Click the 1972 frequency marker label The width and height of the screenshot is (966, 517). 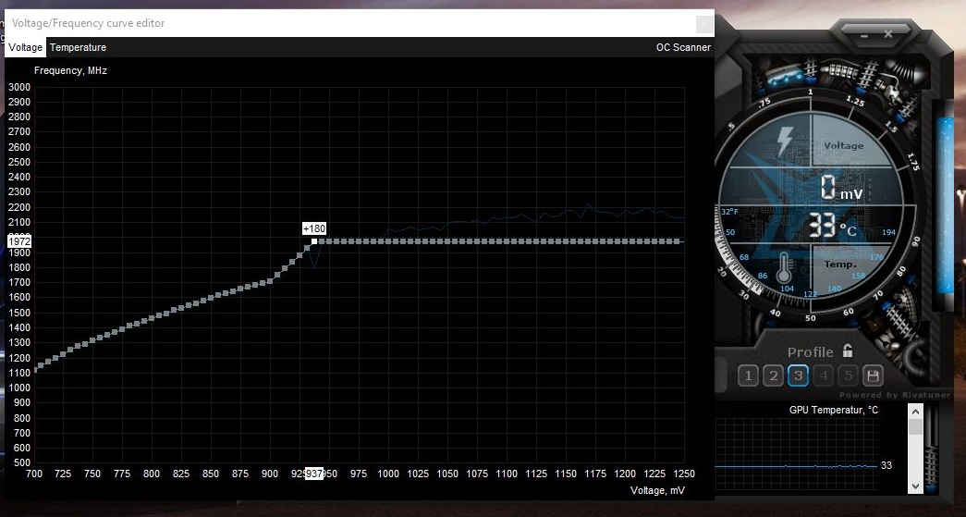click(19, 241)
